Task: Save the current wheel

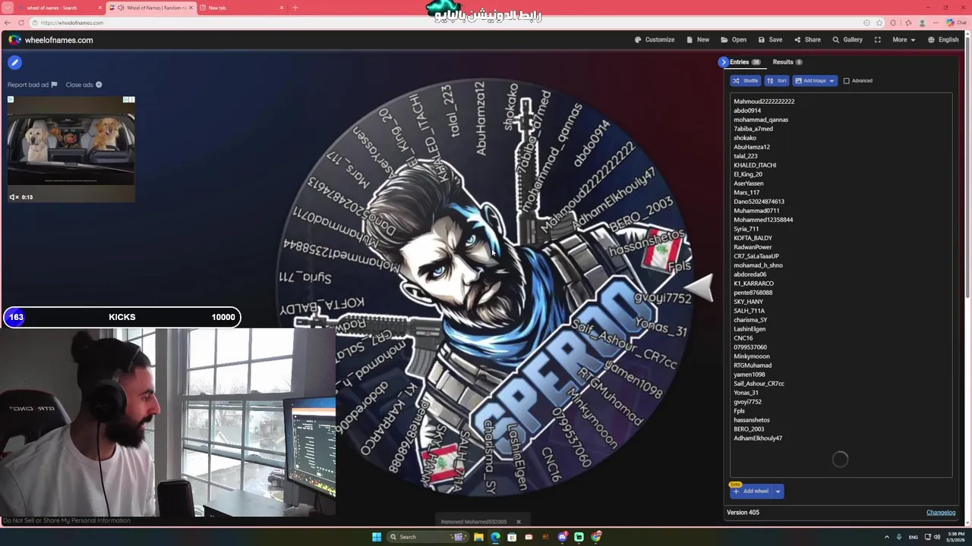Action: pos(770,39)
